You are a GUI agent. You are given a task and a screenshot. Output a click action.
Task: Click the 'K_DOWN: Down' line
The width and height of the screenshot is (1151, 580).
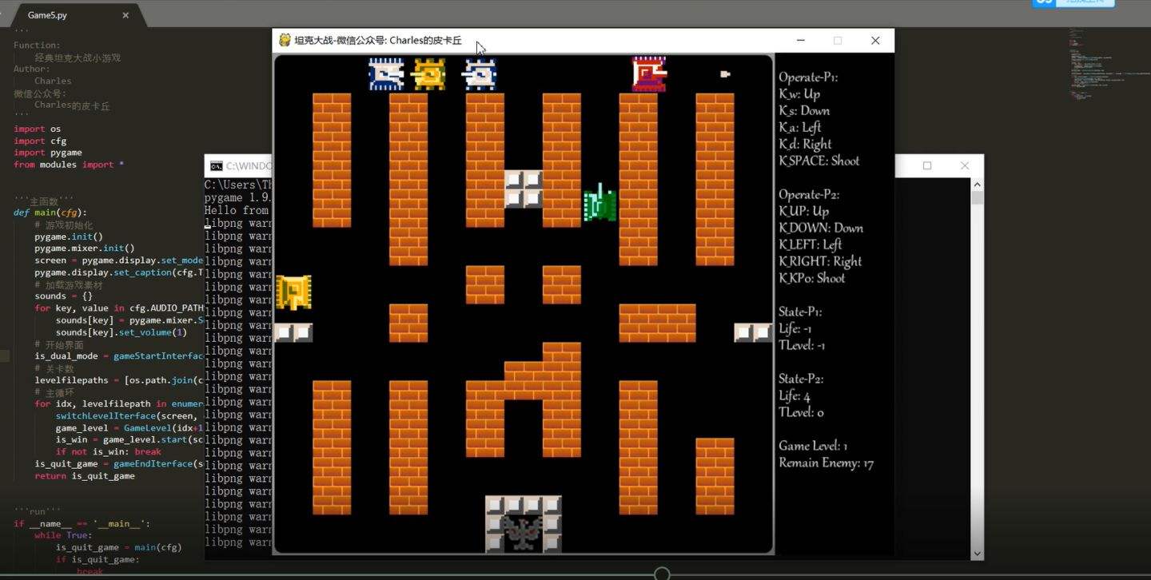pyautogui.click(x=822, y=228)
